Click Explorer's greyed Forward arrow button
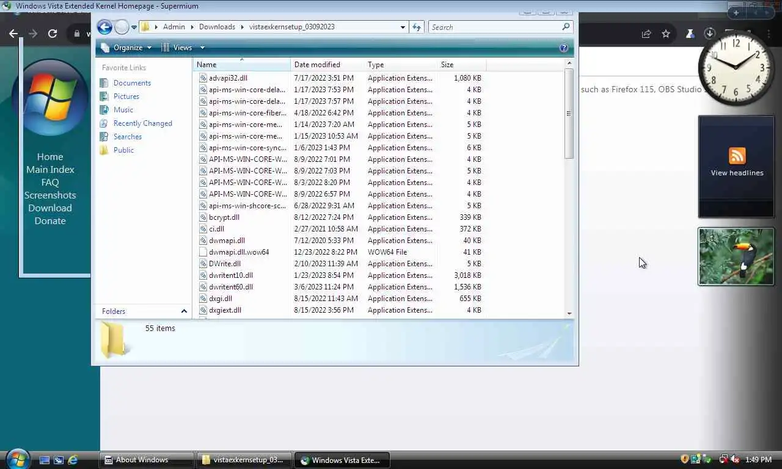The width and height of the screenshot is (782, 469). tap(122, 27)
